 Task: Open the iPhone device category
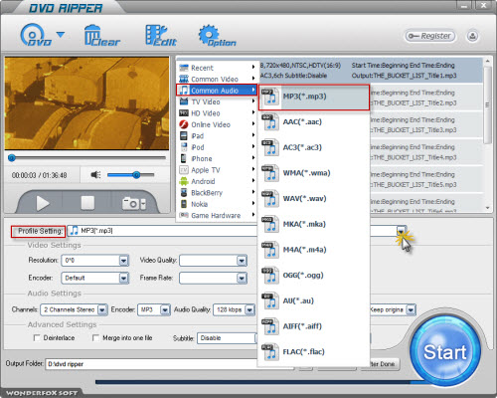(217, 158)
